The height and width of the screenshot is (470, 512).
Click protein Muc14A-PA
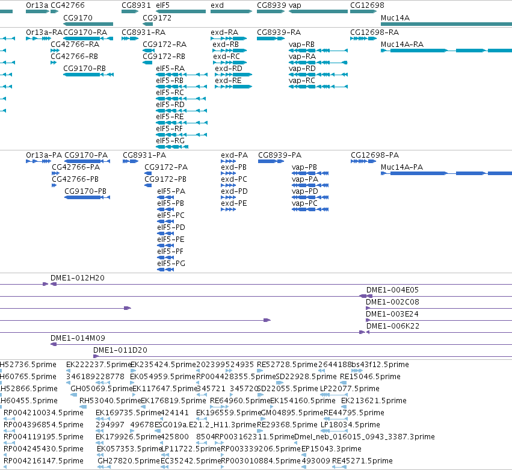click(x=446, y=173)
